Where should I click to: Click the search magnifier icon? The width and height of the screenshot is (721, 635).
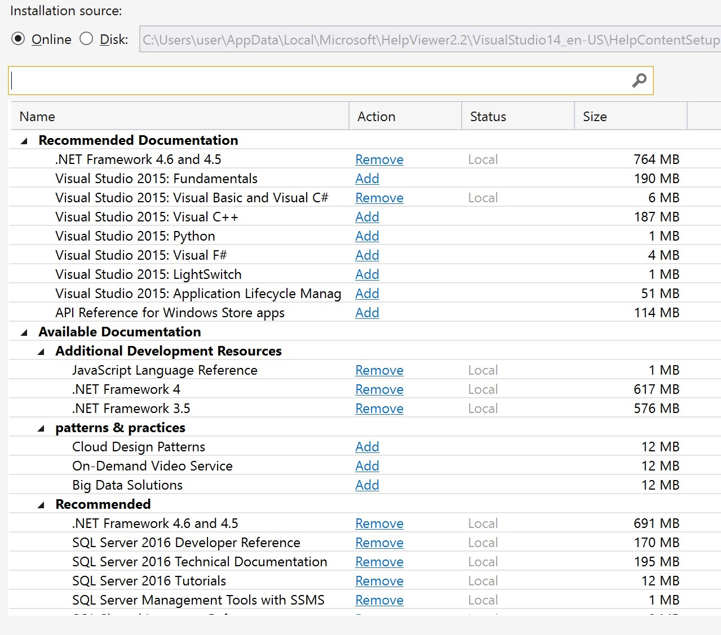click(639, 81)
